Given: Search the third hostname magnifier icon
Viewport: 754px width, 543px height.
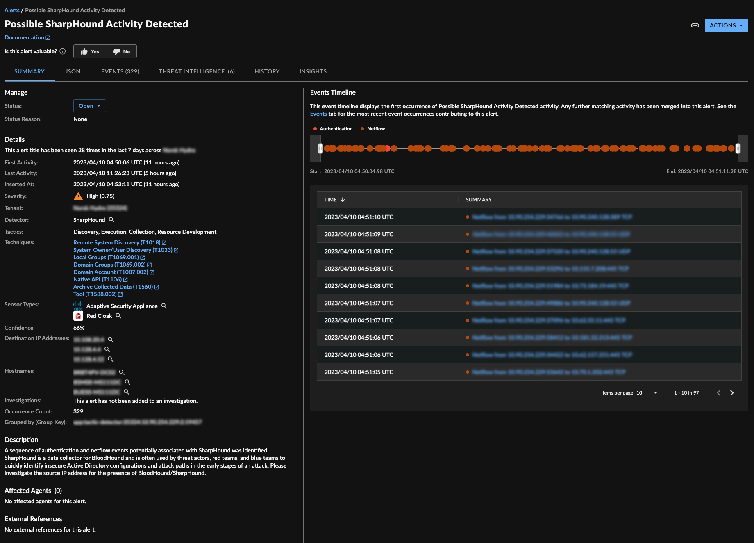Looking at the screenshot, I should 127,392.
